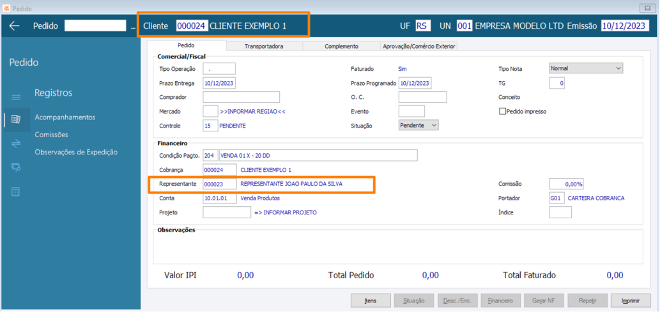660x314 pixels.
Task: Click the back arrow icon
Action: [x=15, y=26]
